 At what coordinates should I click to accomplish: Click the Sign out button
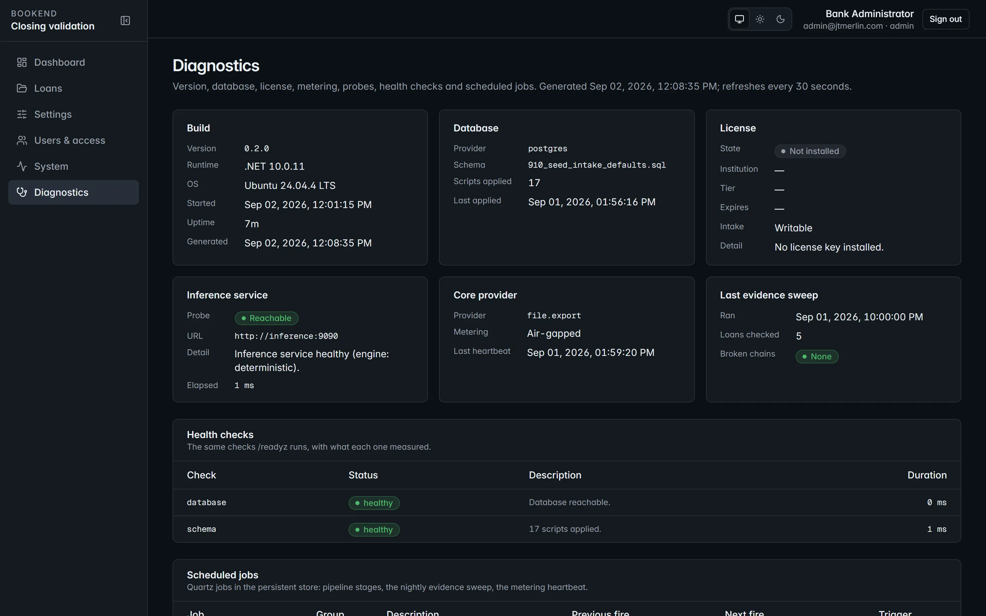tap(945, 19)
